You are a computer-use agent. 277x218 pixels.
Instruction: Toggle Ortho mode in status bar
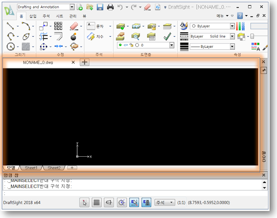click(x=109, y=202)
